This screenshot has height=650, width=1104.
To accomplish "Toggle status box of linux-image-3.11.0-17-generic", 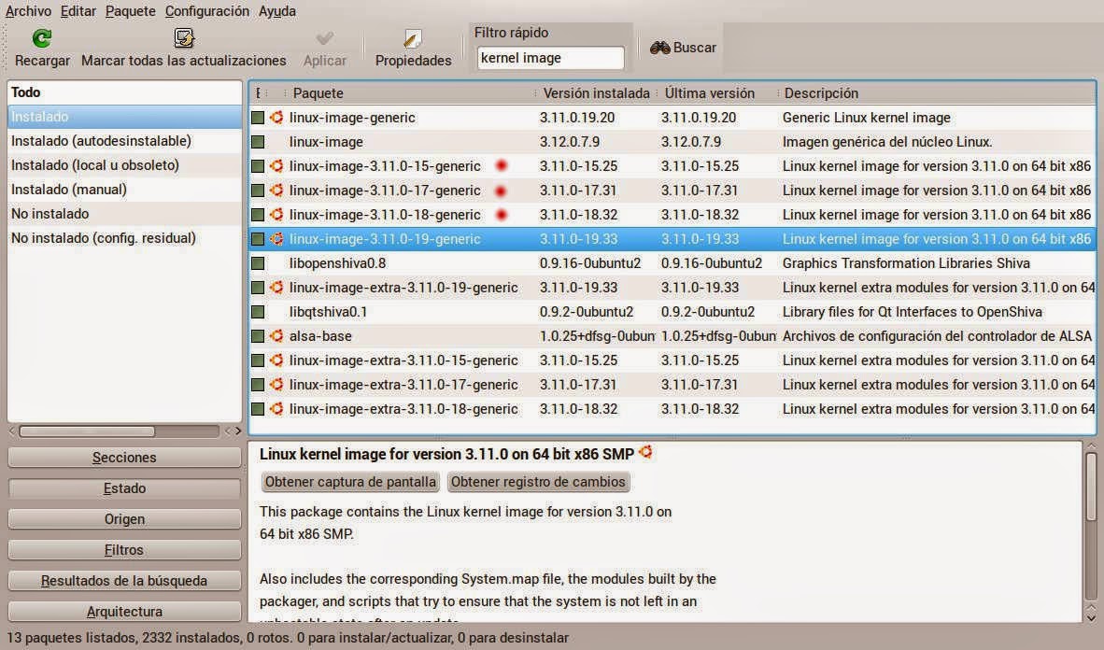I will (259, 191).
